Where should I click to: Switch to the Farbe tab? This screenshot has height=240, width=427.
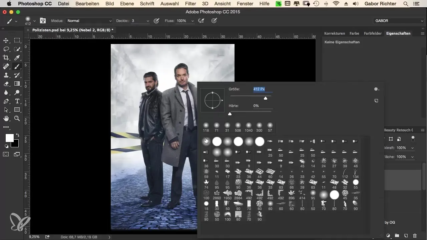[x=354, y=33]
